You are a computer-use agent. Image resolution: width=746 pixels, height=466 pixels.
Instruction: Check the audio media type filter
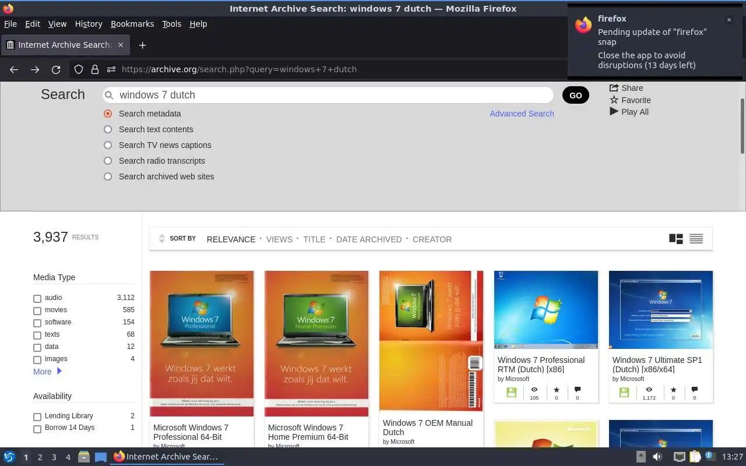(x=37, y=298)
